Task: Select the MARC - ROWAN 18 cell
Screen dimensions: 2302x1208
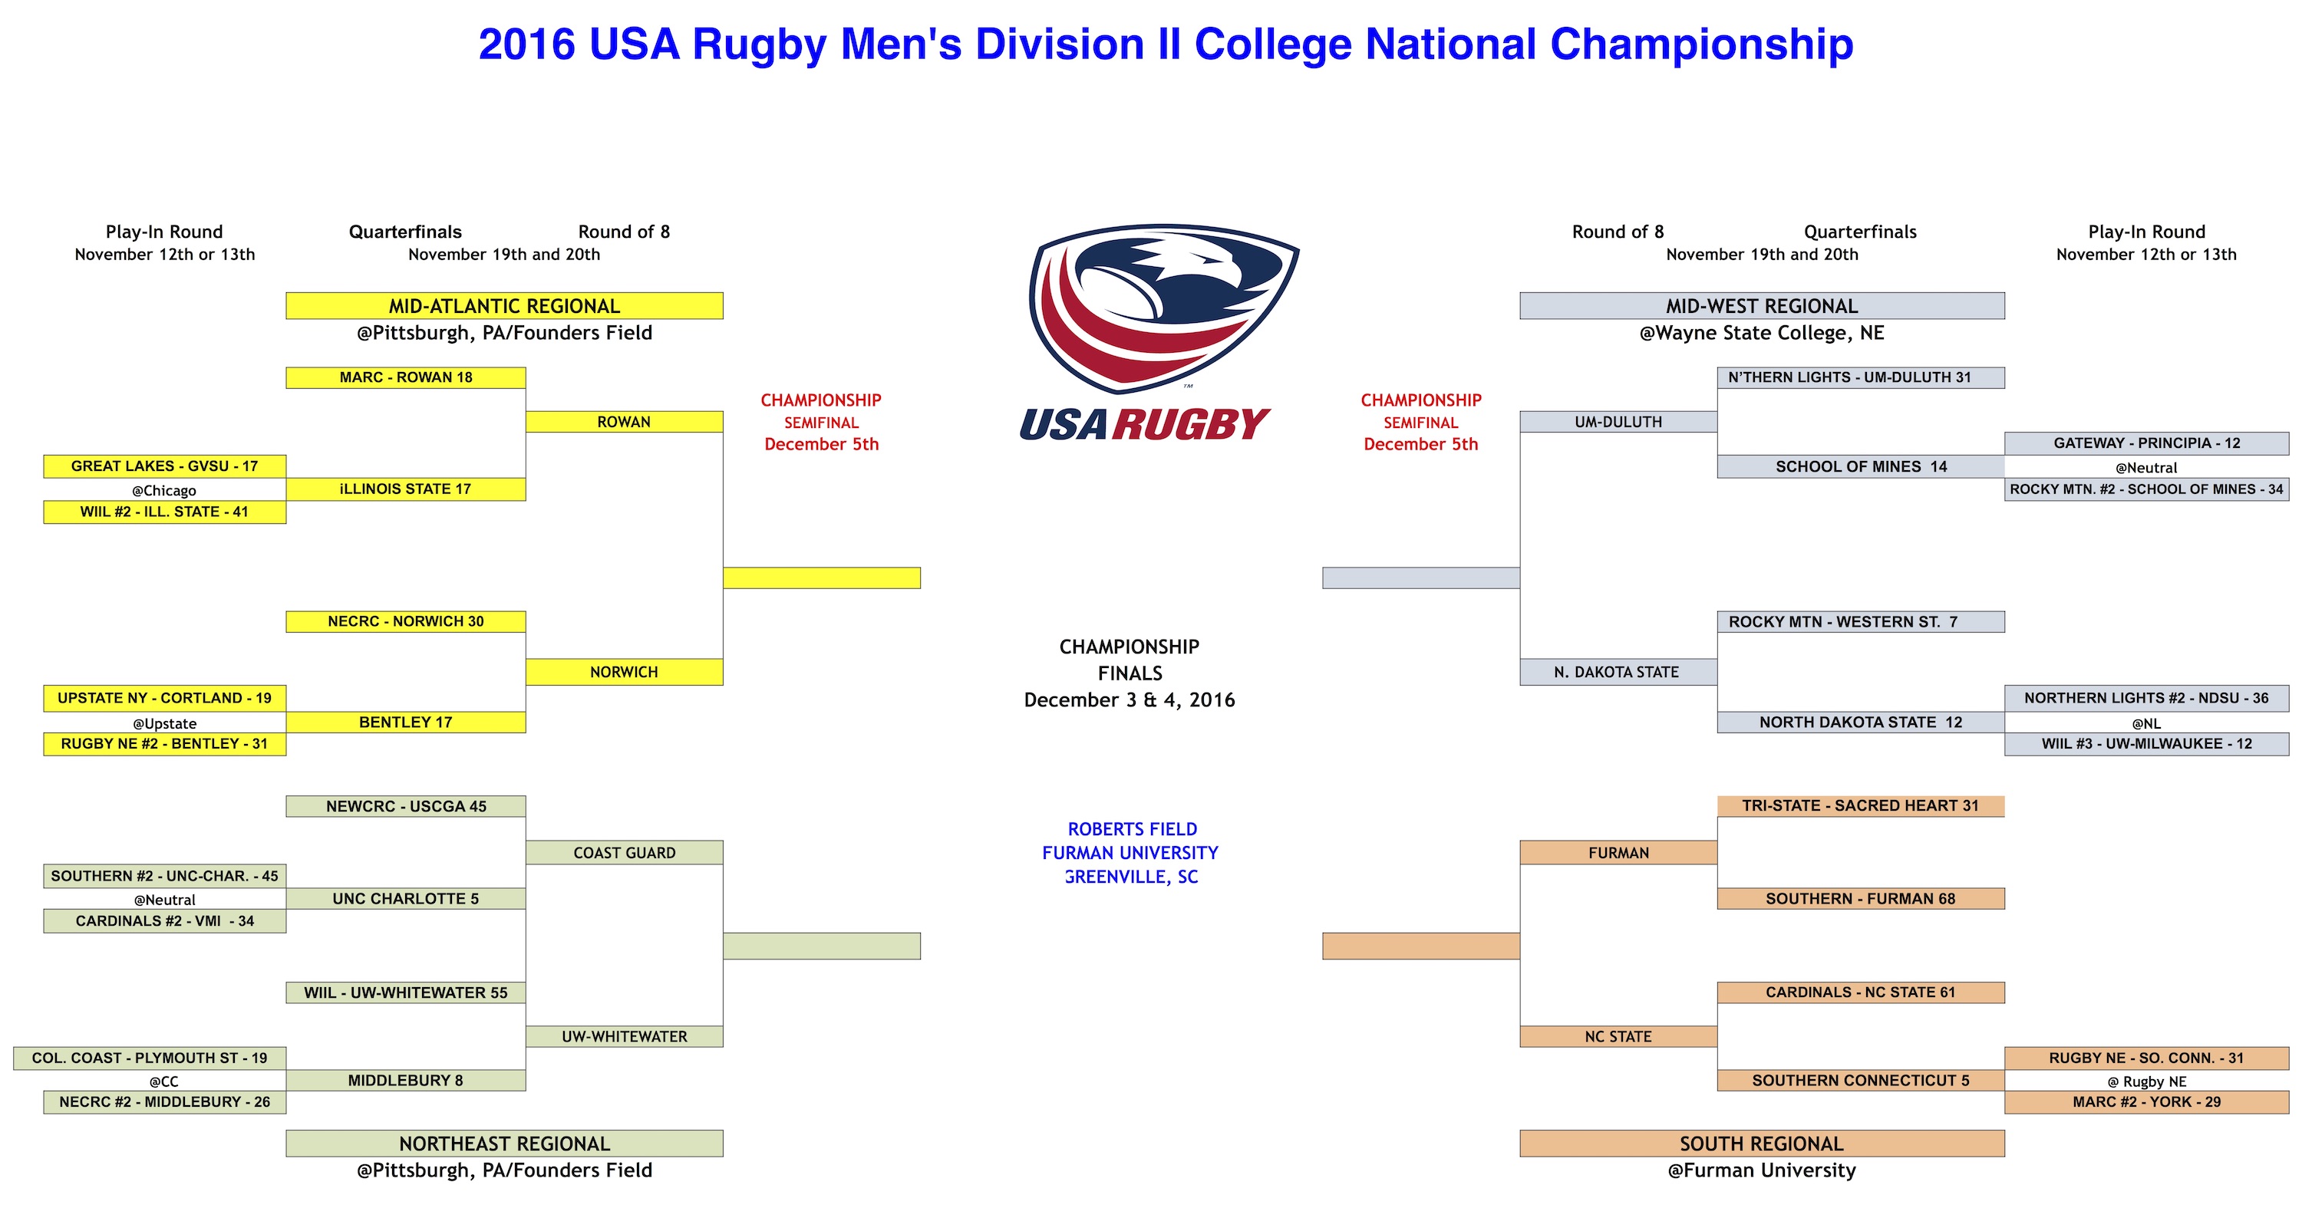Action: pyautogui.click(x=406, y=377)
